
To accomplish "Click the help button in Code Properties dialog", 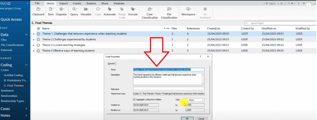I will [x=200, y=57].
